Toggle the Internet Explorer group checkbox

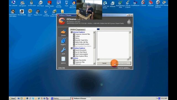pyautogui.click(x=72, y=32)
